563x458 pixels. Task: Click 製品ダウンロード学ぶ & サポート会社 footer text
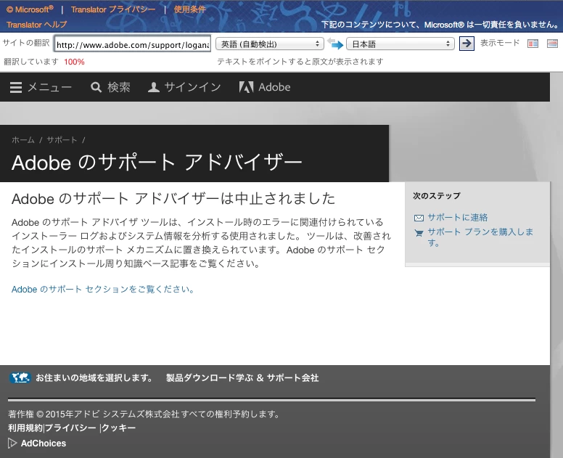242,378
